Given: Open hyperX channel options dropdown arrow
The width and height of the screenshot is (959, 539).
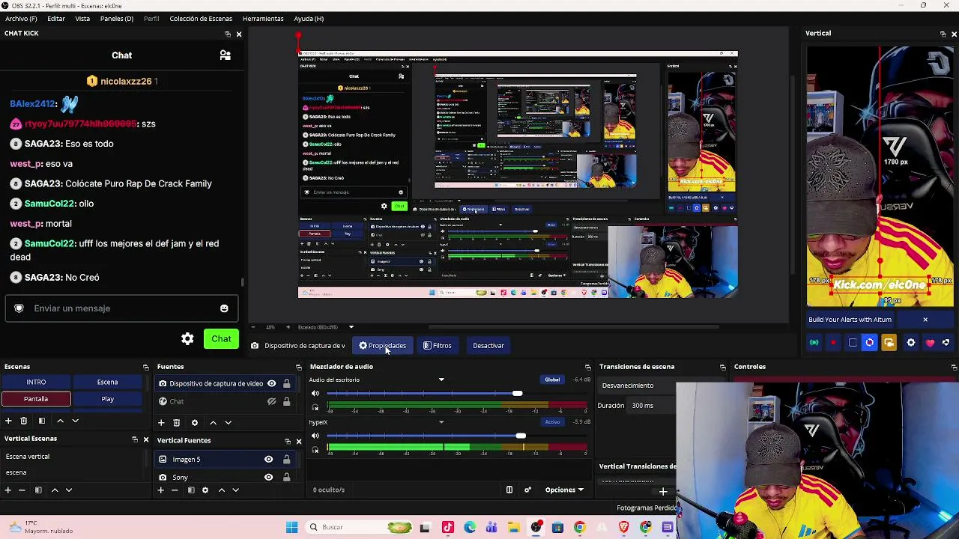Looking at the screenshot, I should pyautogui.click(x=441, y=422).
